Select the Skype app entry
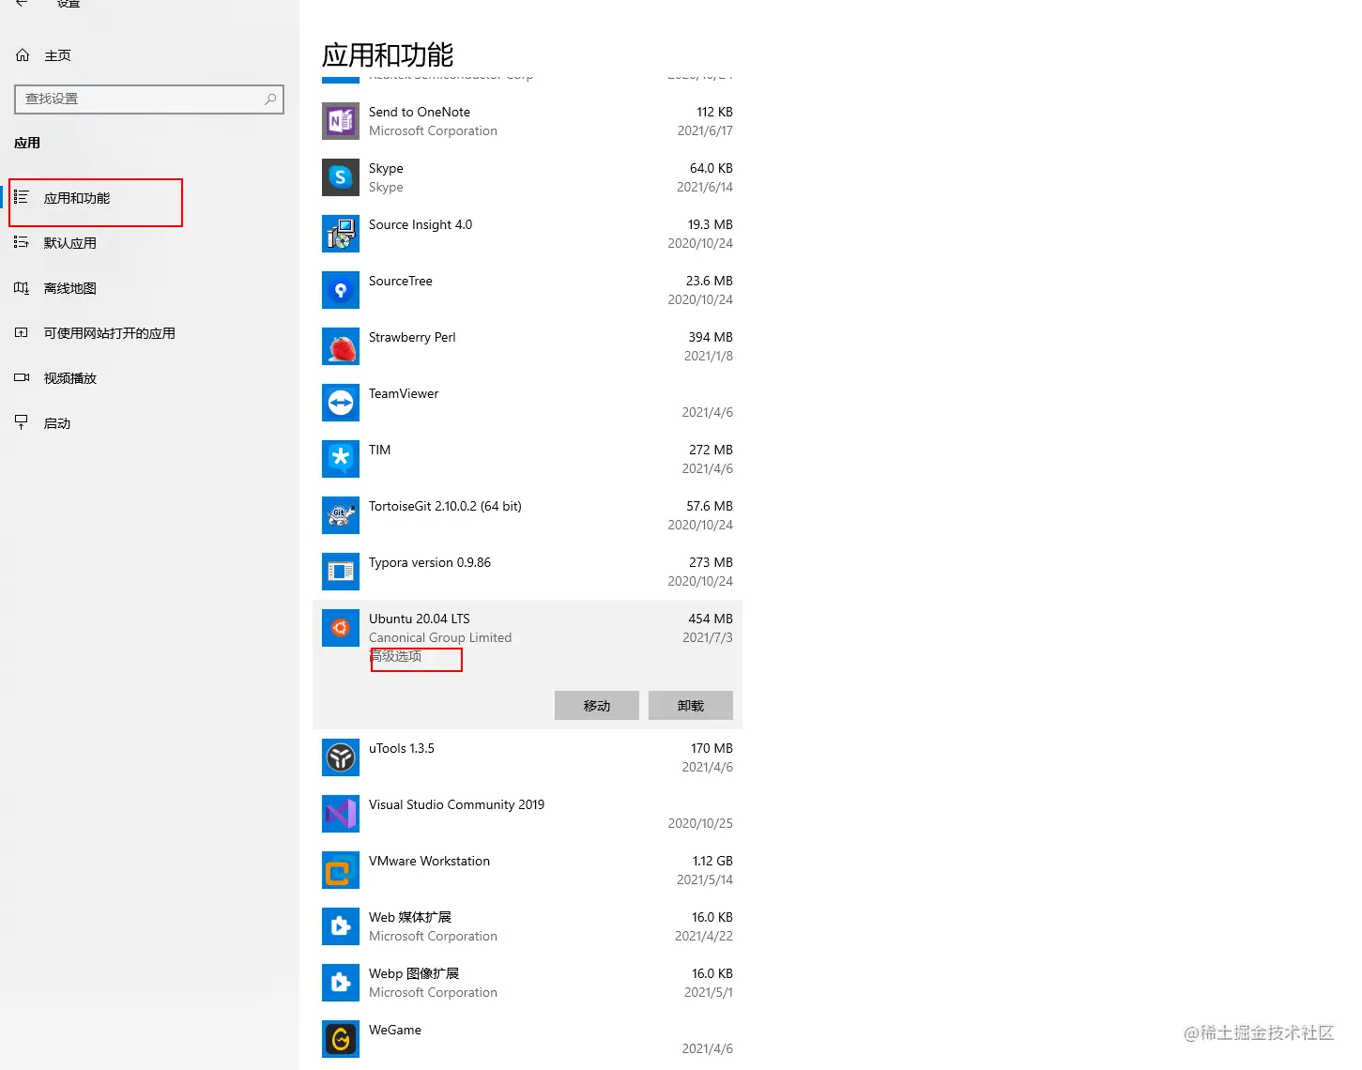This screenshot has height=1070, width=1362. (x=528, y=177)
